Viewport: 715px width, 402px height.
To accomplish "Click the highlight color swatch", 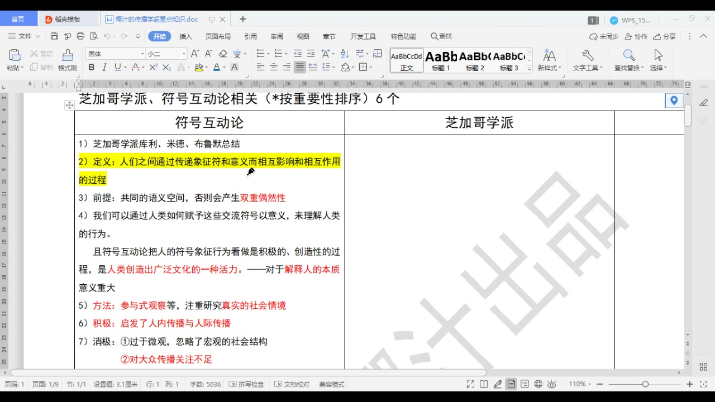I will [198, 68].
